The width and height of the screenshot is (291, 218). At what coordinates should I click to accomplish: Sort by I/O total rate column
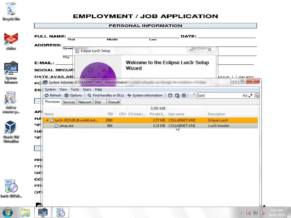click(137, 114)
